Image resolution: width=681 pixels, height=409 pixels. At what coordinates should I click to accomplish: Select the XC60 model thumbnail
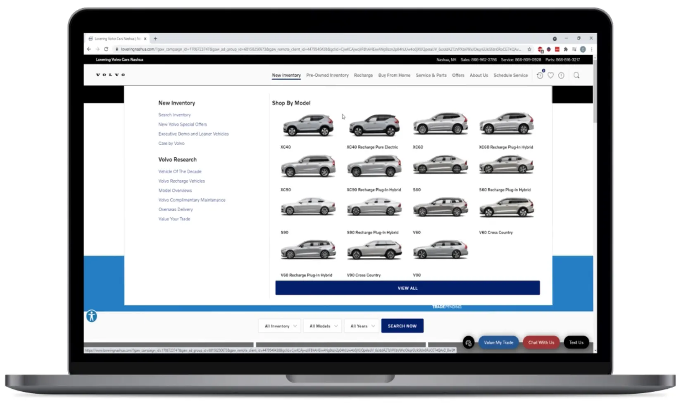[441, 123]
